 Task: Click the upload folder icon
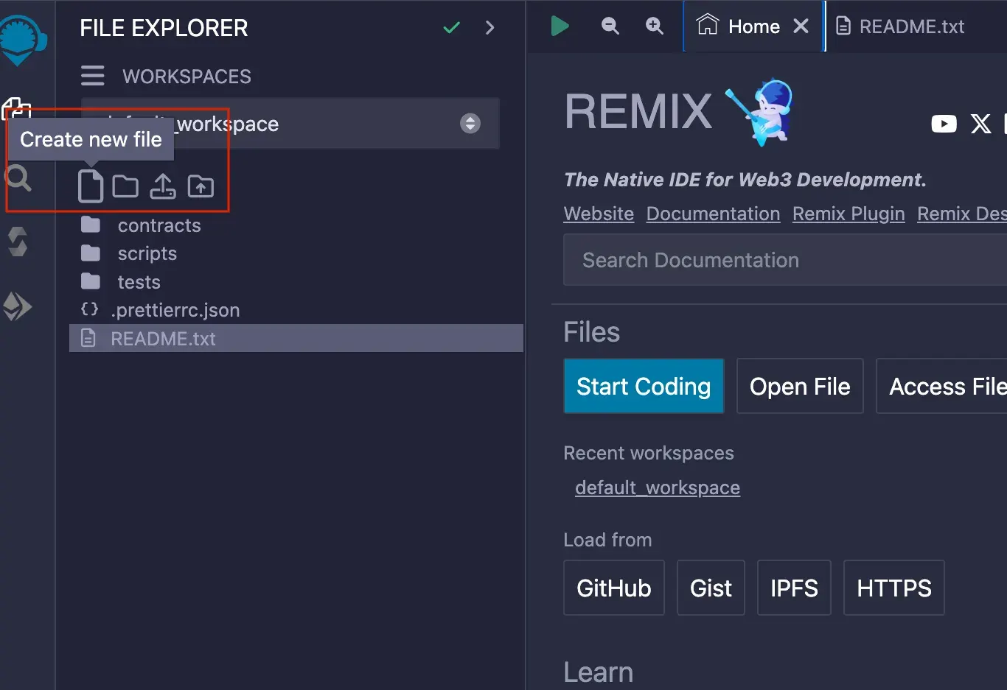[x=201, y=186]
